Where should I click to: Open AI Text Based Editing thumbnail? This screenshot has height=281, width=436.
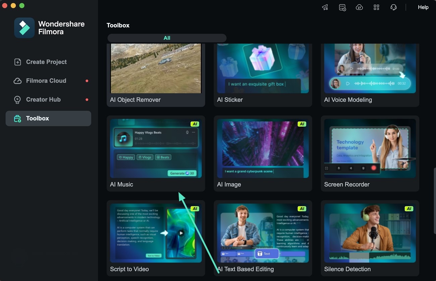(x=263, y=233)
